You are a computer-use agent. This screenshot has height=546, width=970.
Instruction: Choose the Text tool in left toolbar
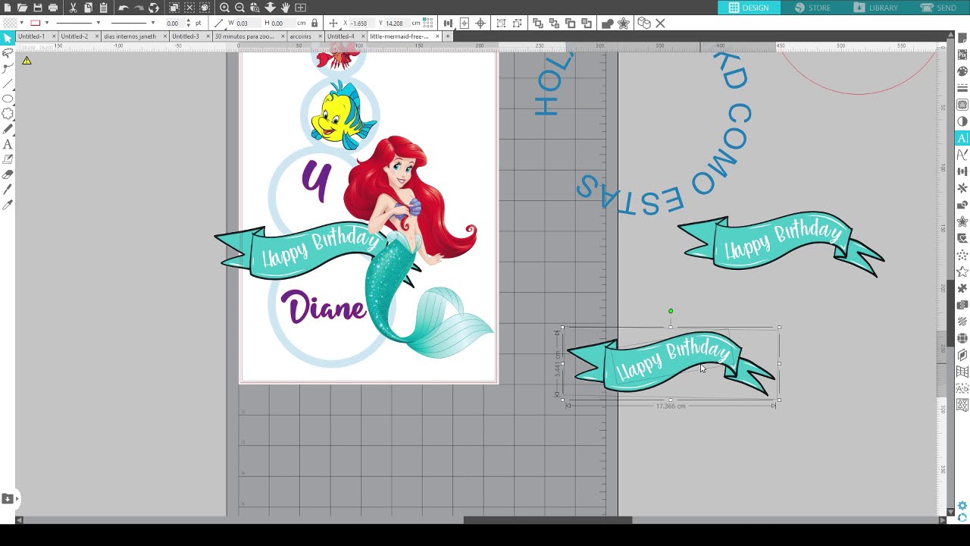point(8,144)
